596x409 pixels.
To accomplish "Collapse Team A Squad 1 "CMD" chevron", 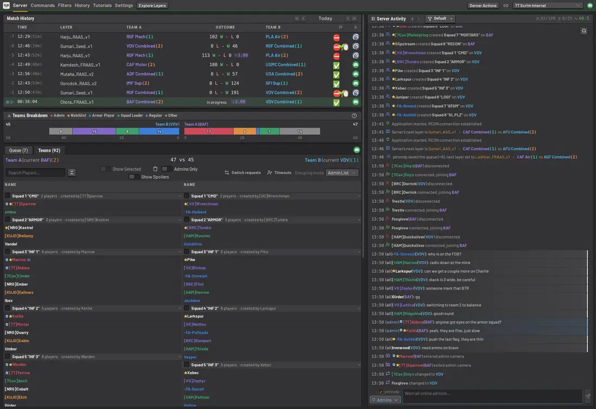I will 180,196.
